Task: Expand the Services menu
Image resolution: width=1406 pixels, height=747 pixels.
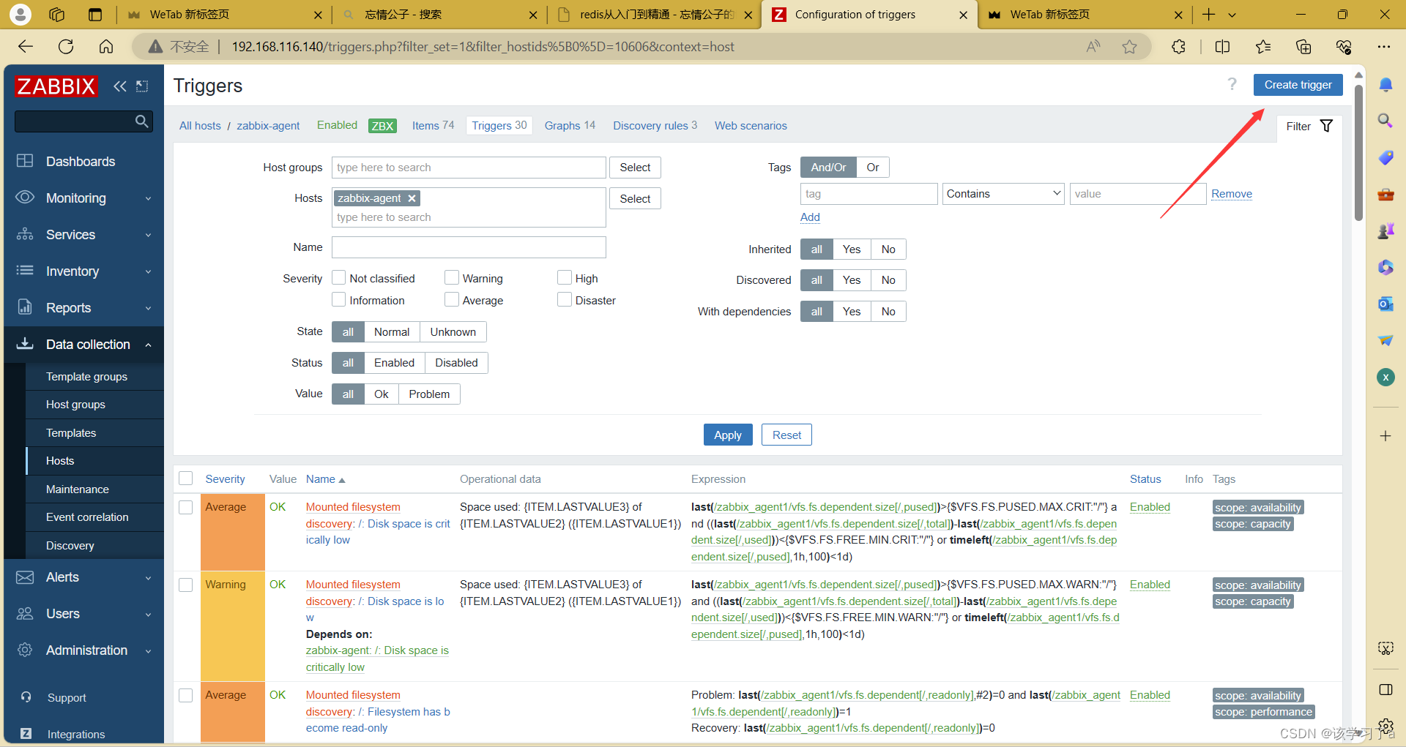Action: [x=84, y=235]
